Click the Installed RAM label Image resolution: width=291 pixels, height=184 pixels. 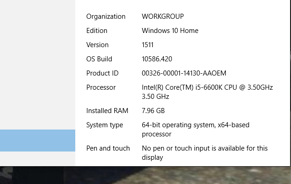tap(107, 111)
